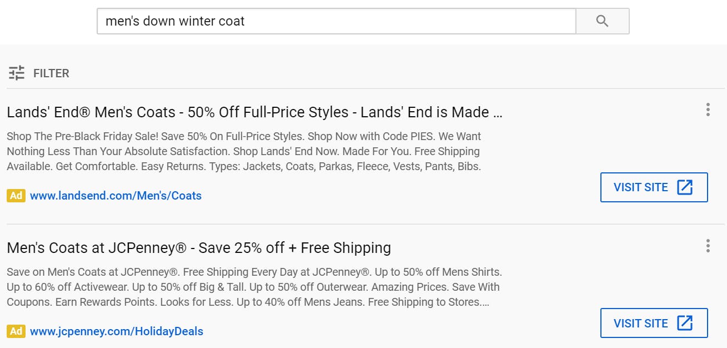This screenshot has height=348, width=727.
Task: Open www.jcpenney.com/HolidayDeals link
Action: click(117, 331)
